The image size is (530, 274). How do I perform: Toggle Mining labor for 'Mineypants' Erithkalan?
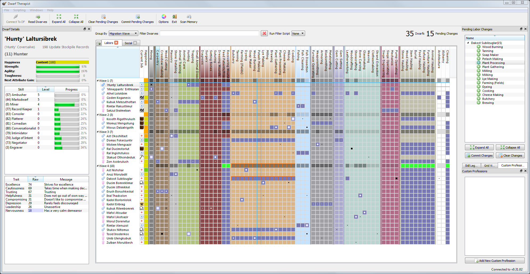[151, 89]
